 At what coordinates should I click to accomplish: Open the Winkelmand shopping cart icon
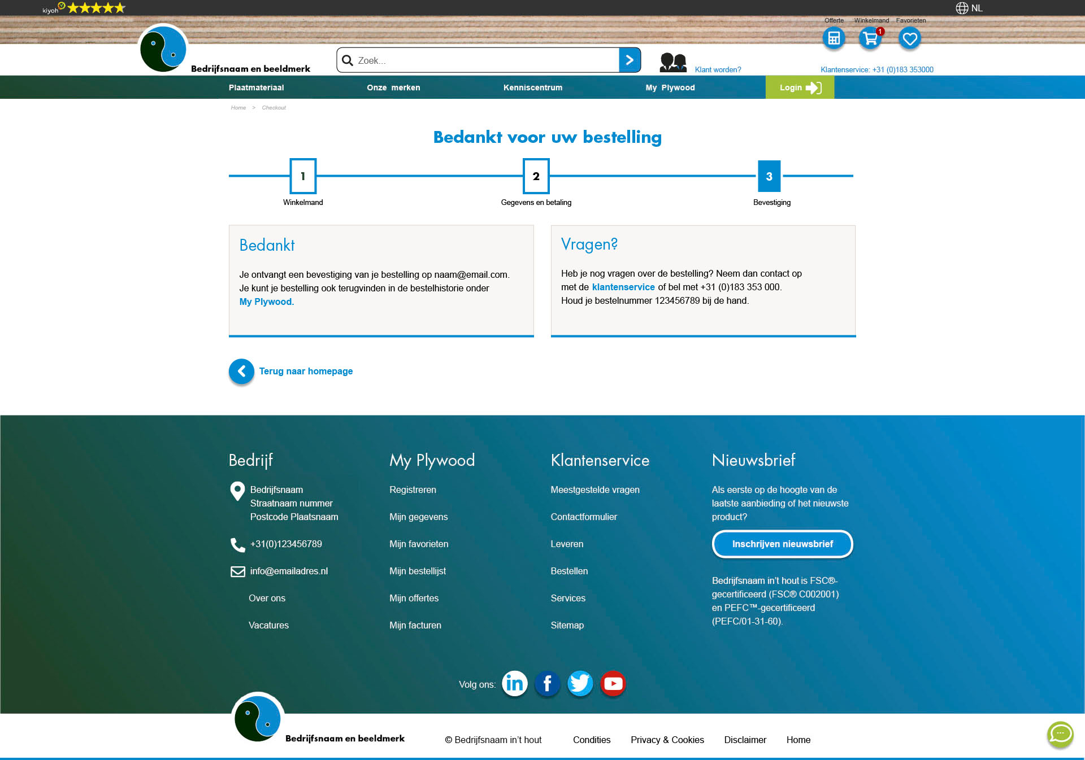coord(870,38)
